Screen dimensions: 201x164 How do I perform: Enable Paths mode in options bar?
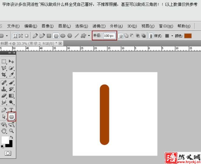coord(21,36)
